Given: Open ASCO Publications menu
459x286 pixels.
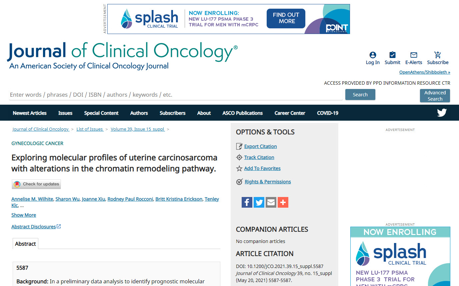Looking at the screenshot, I should [242, 113].
